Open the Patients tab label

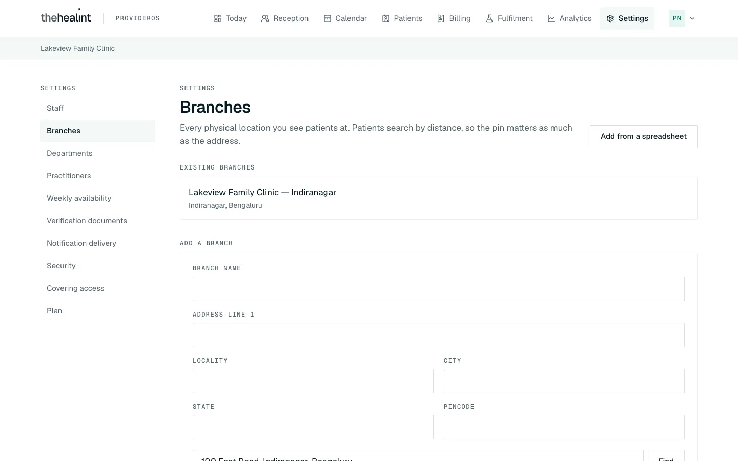(x=408, y=18)
